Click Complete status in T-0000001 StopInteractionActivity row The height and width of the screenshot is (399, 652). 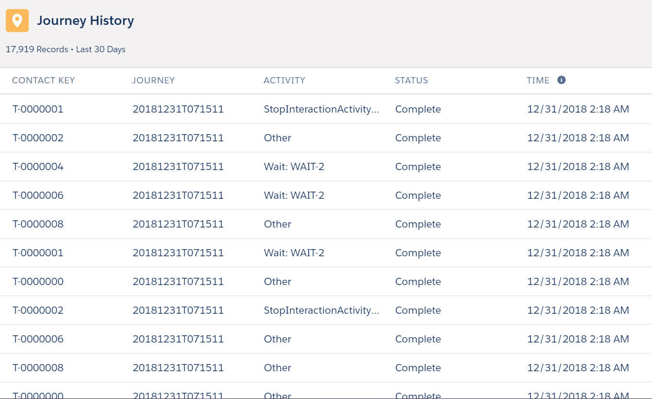coord(418,109)
